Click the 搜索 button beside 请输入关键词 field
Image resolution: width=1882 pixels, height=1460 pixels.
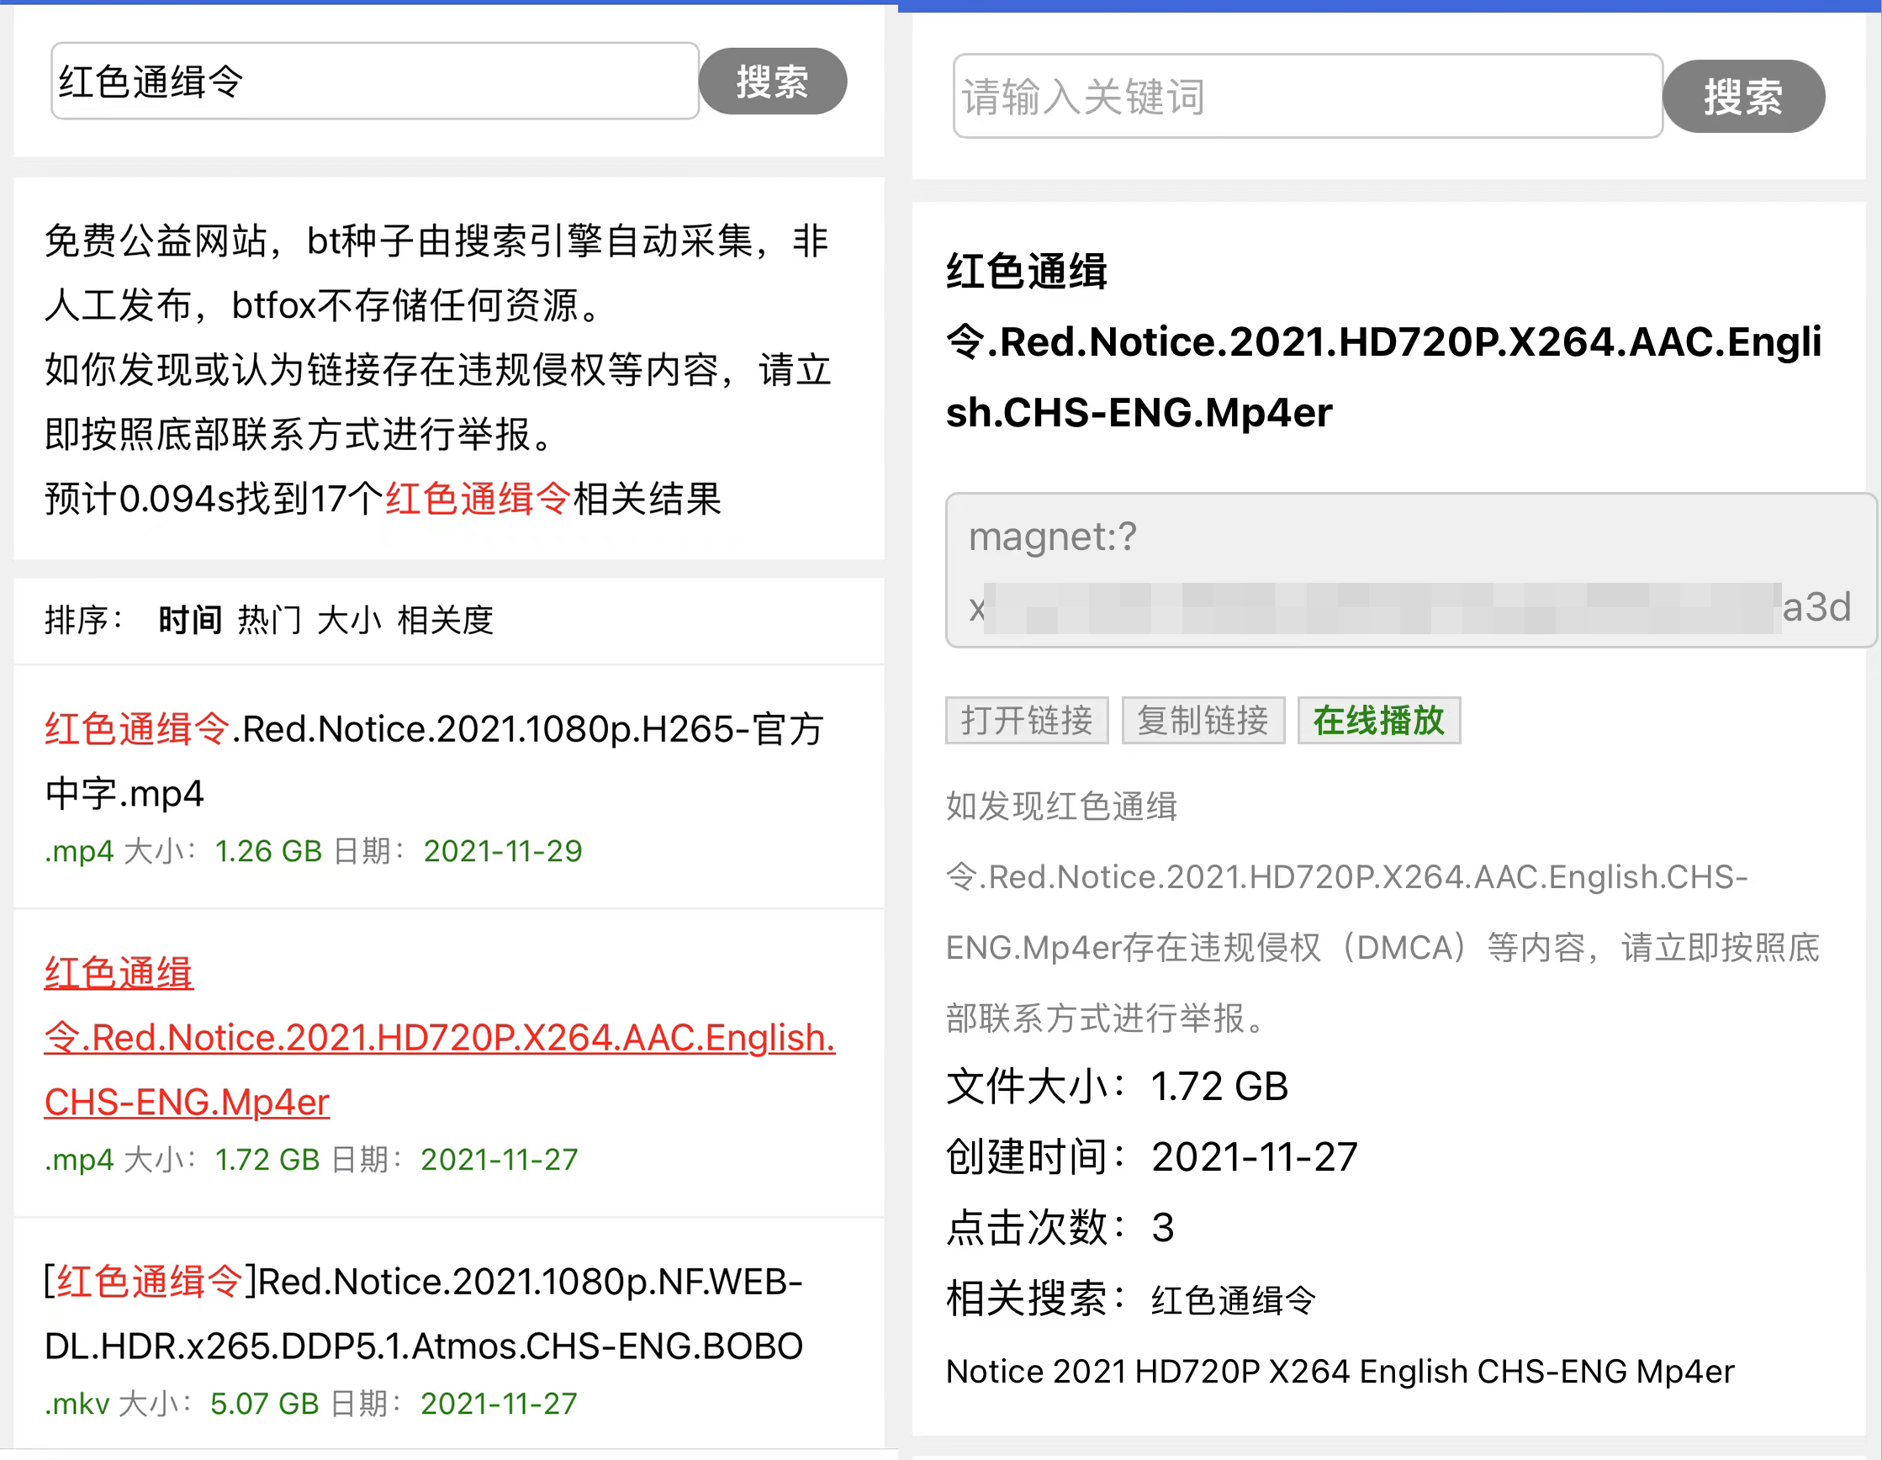click(x=1743, y=96)
